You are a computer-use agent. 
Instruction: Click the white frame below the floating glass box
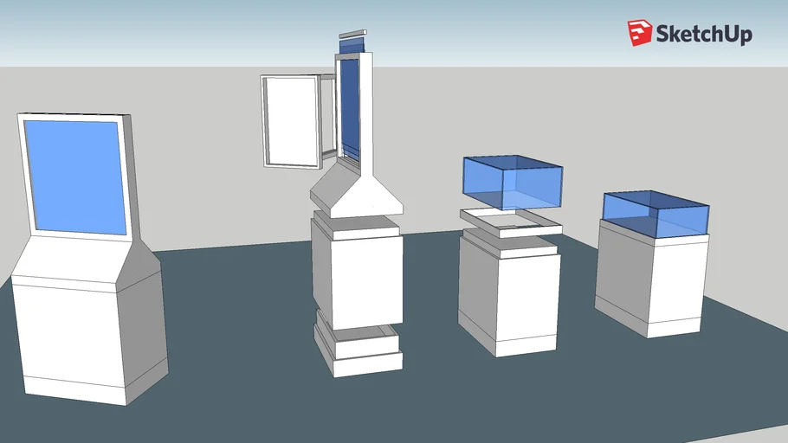[x=511, y=222]
